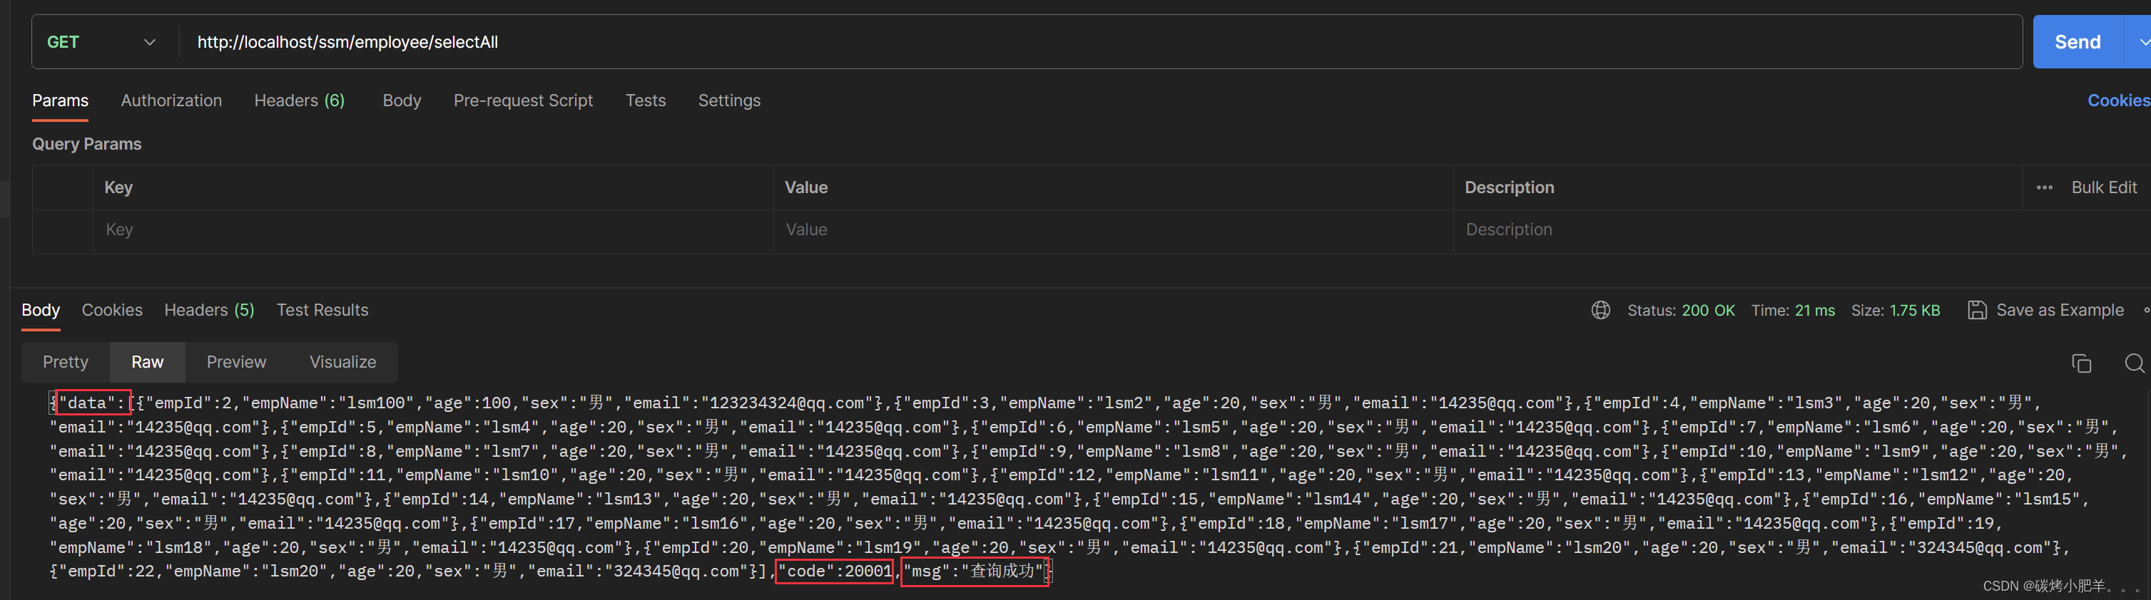This screenshot has width=2151, height=600.
Task: Copy the response body with copy icon
Action: [2081, 363]
